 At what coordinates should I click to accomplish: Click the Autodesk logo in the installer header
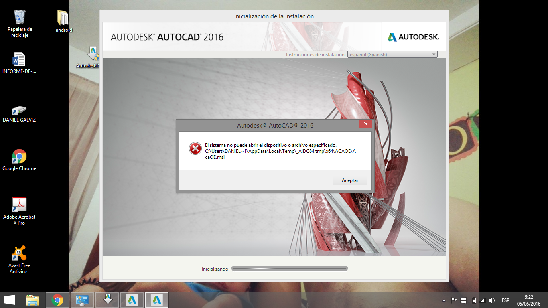pos(414,37)
